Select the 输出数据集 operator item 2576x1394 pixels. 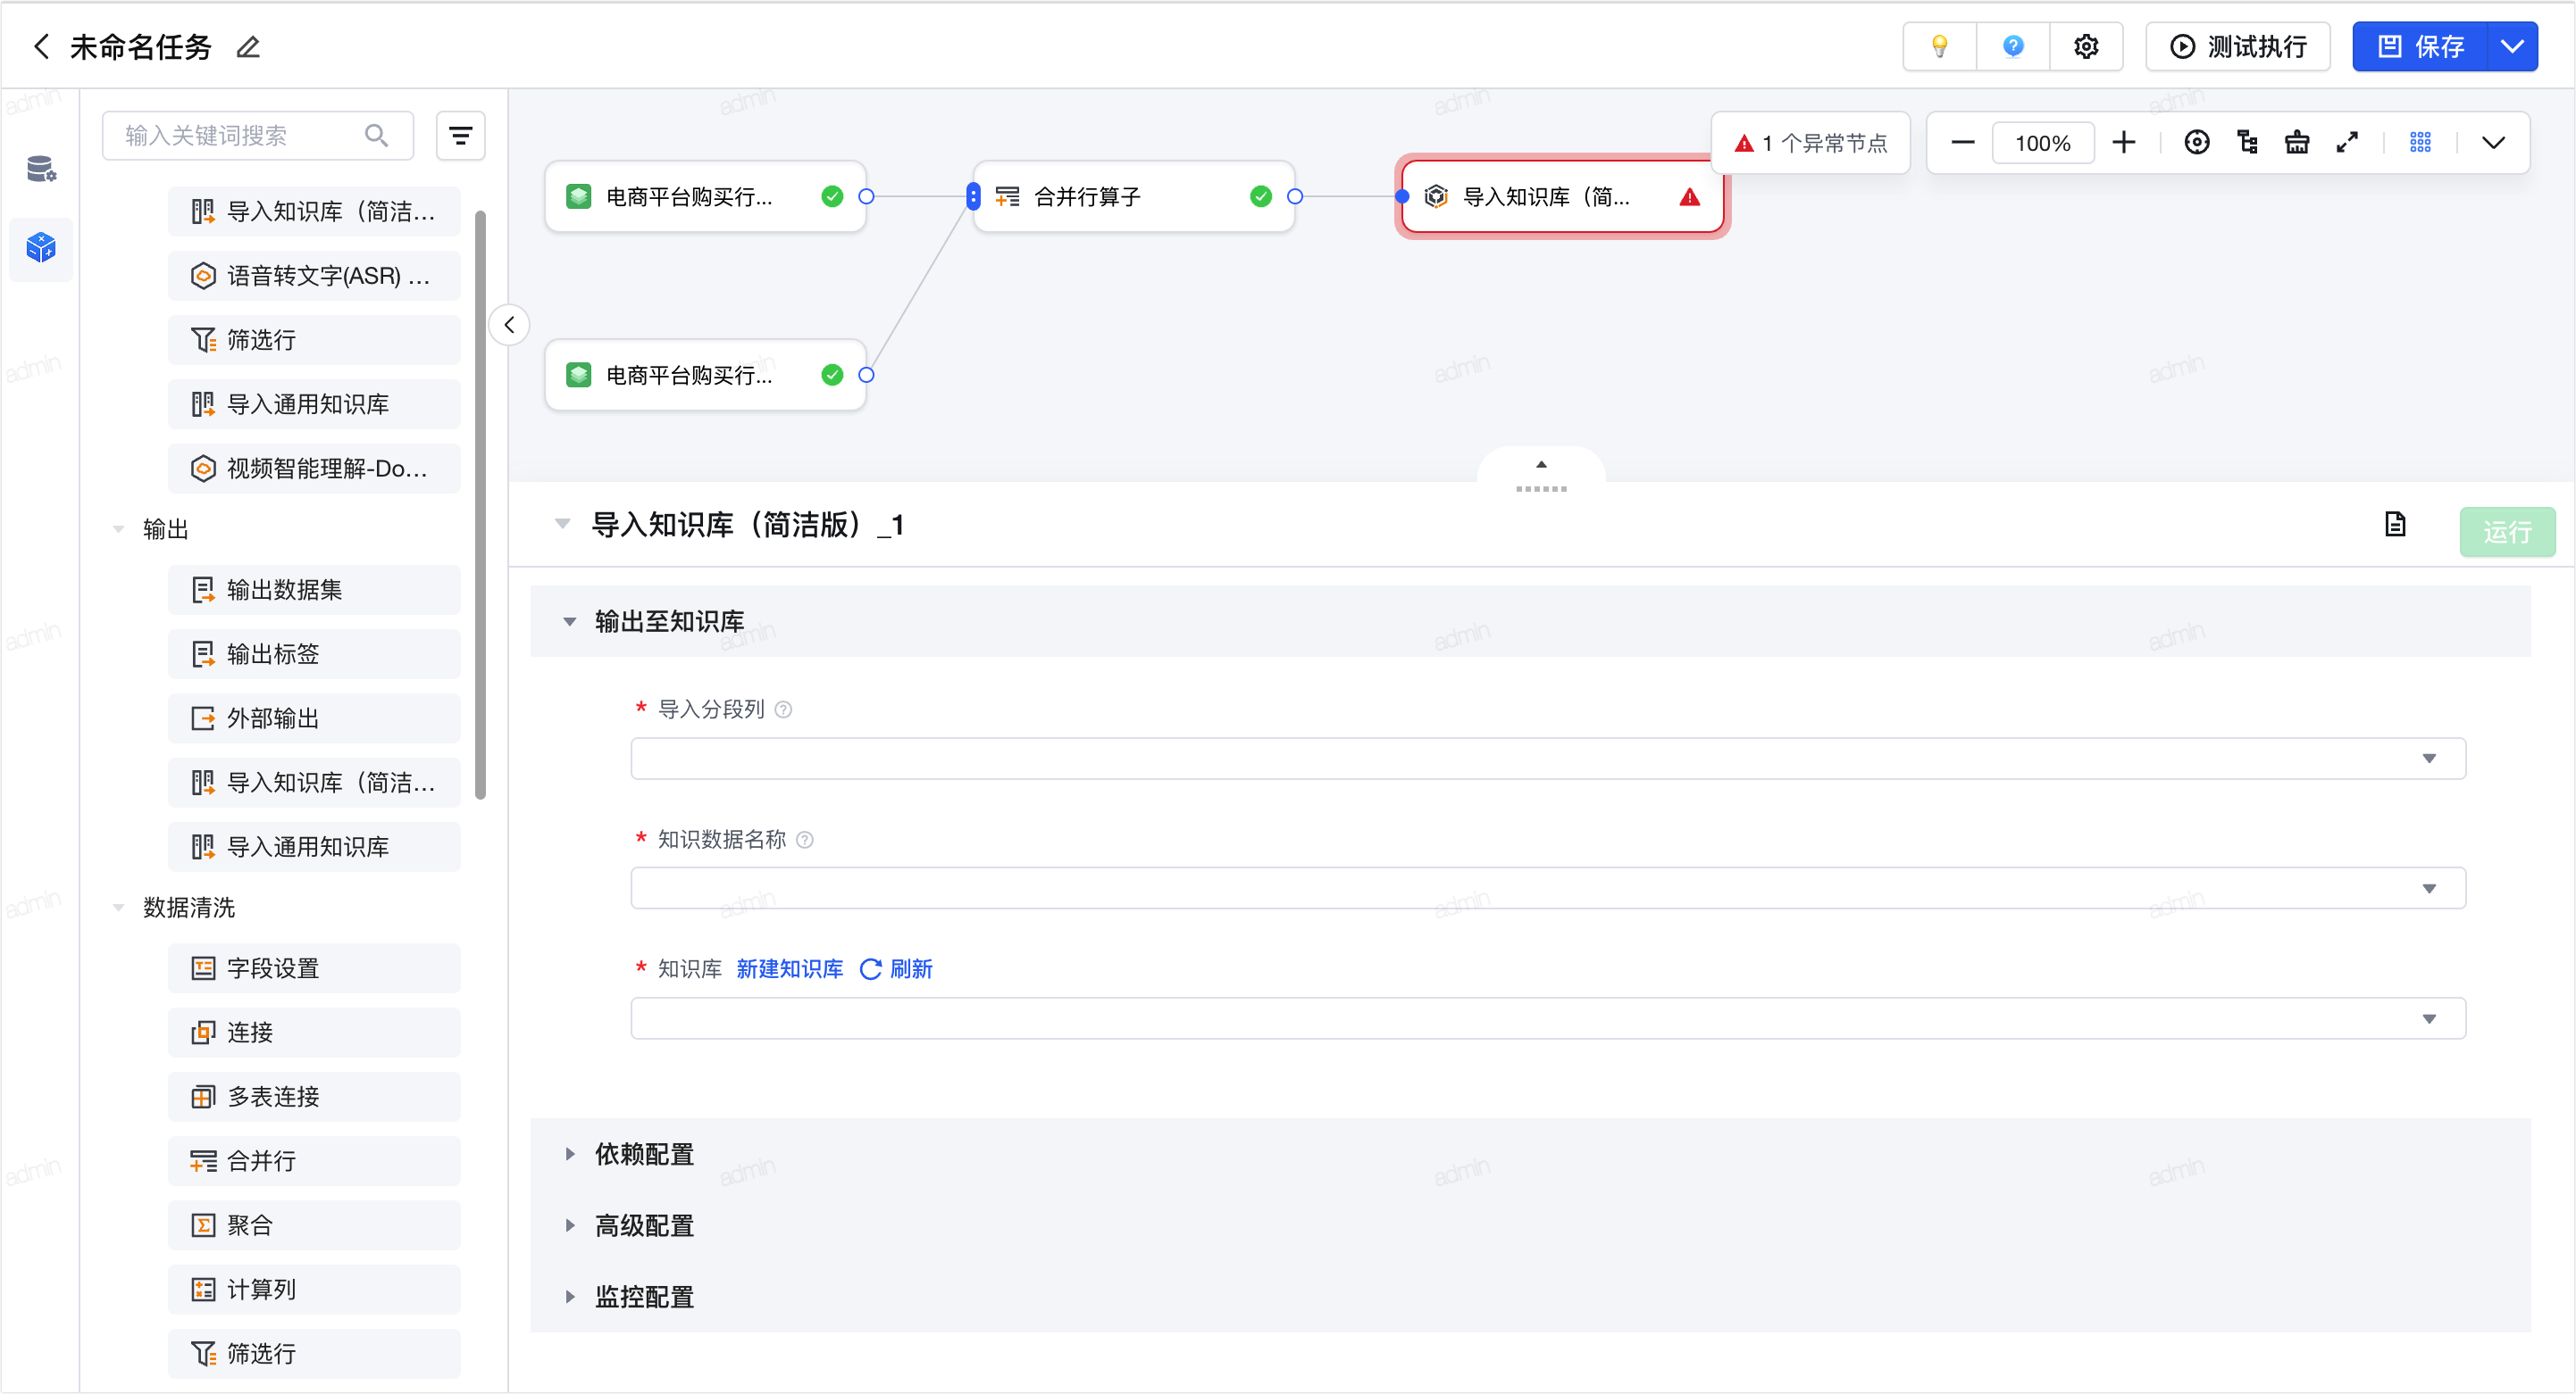pyautogui.click(x=314, y=590)
